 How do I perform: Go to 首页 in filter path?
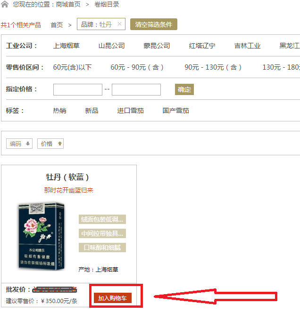(57, 25)
